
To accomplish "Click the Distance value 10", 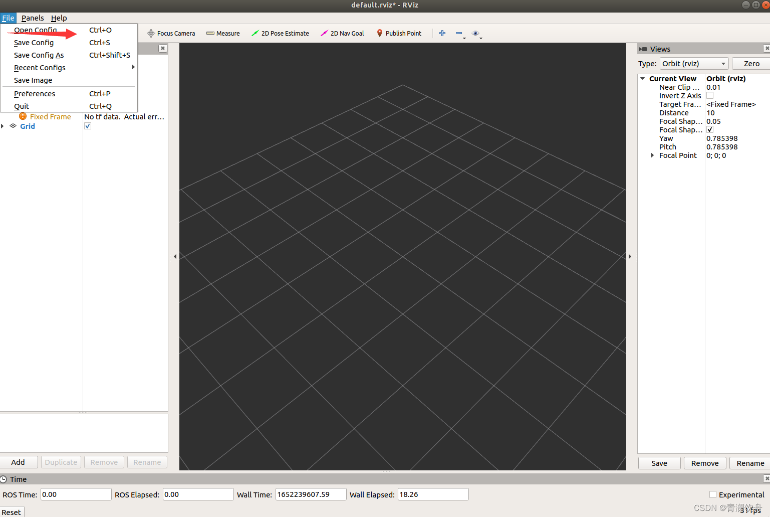I will 711,113.
